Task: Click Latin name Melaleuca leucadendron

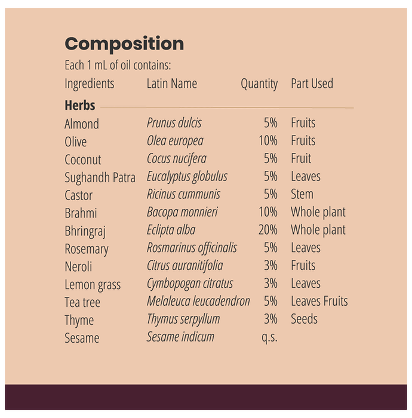Action: pos(198,302)
